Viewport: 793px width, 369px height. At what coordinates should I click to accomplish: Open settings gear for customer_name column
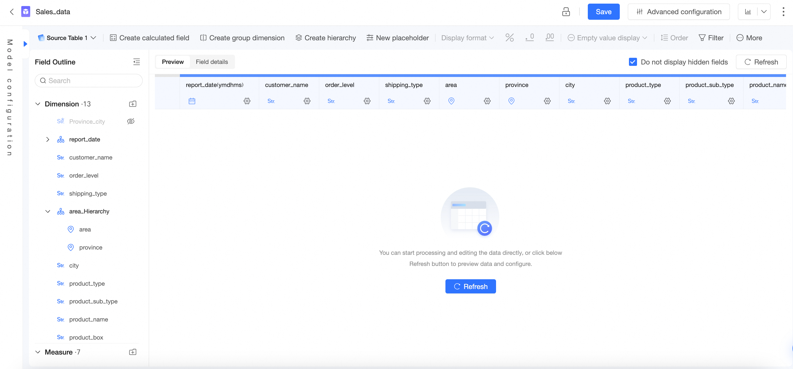[307, 101]
